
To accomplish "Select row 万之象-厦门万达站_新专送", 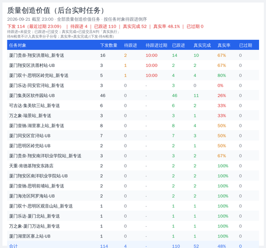I will pos(133,226).
